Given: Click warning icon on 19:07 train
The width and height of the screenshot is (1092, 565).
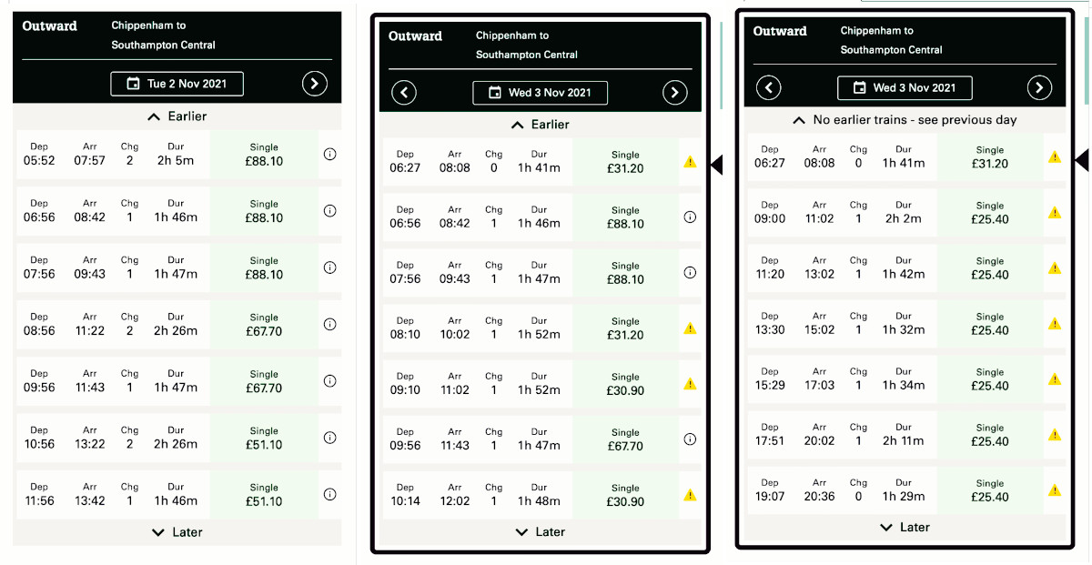Looking at the screenshot, I should click(x=1055, y=490).
